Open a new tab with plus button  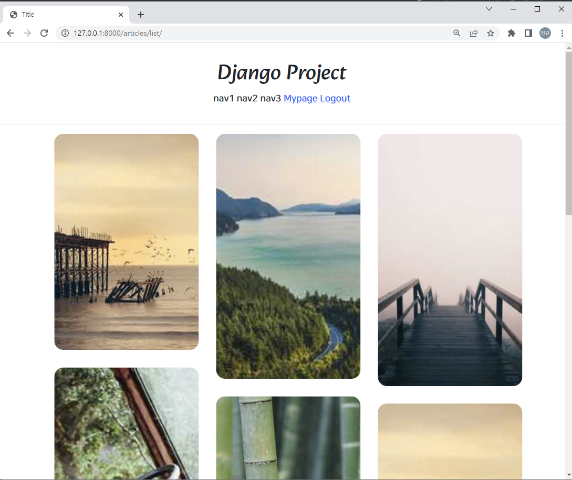click(141, 15)
